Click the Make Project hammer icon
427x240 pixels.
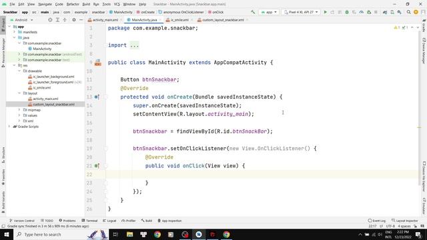coord(253,12)
